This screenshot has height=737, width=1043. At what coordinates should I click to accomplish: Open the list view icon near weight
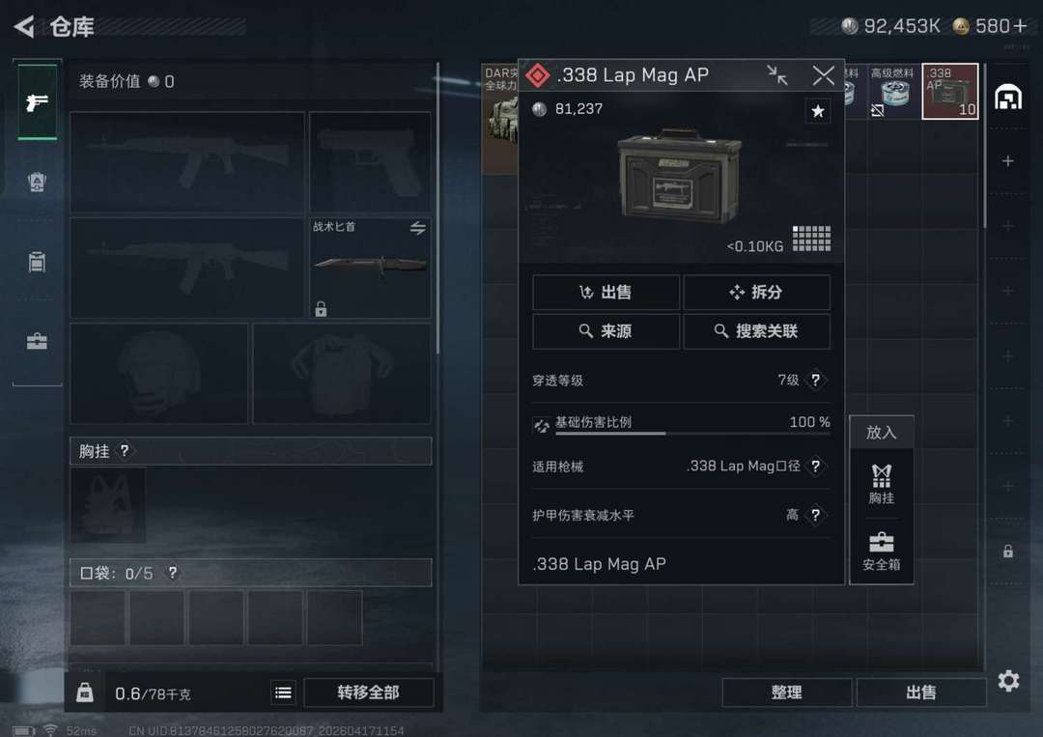coord(283,693)
